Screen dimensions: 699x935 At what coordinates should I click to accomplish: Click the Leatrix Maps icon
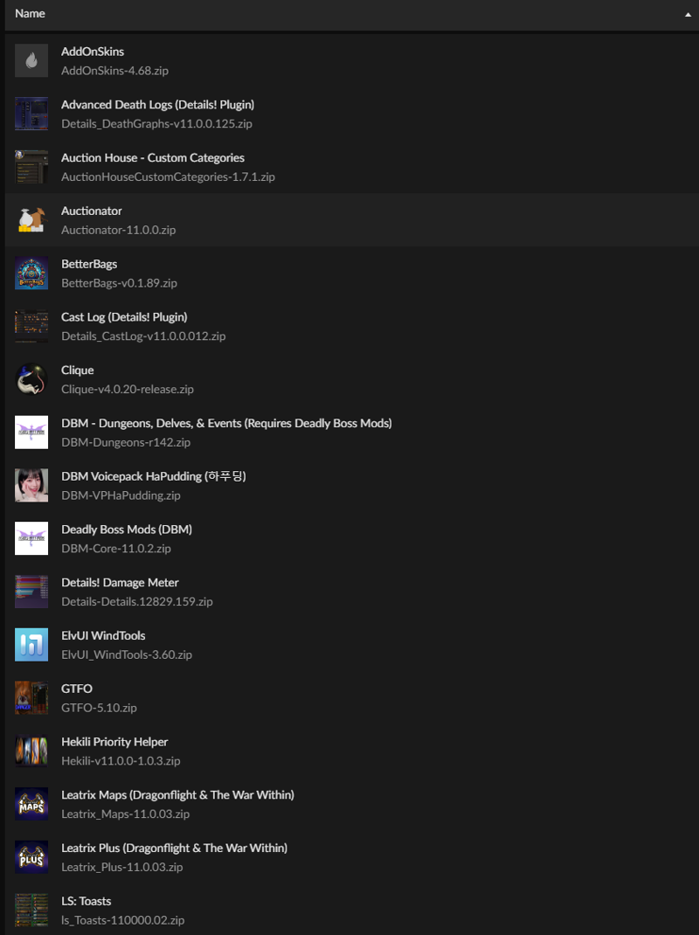[x=31, y=803]
